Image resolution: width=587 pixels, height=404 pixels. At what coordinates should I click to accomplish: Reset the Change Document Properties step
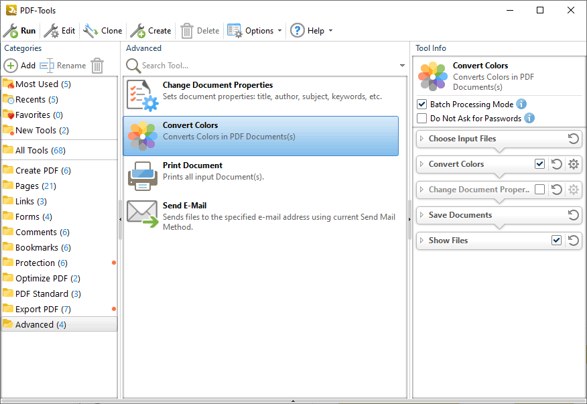point(556,190)
